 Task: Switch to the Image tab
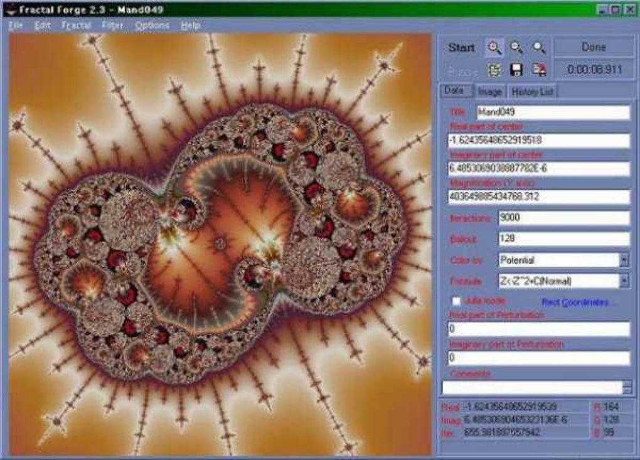pos(490,92)
